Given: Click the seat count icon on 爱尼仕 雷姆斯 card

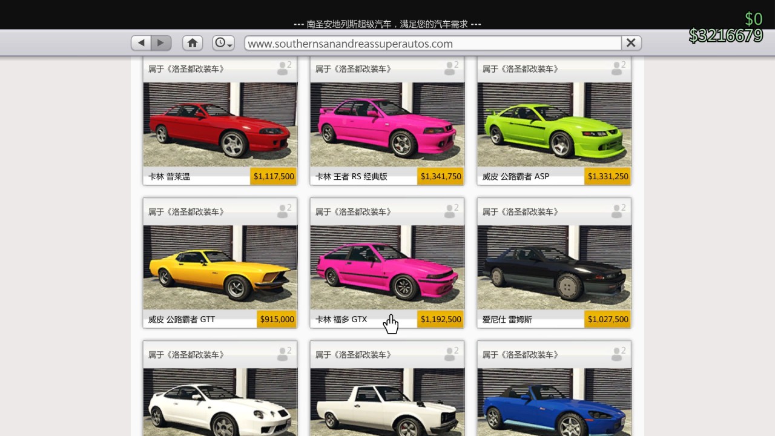Looking at the screenshot, I should (618, 211).
